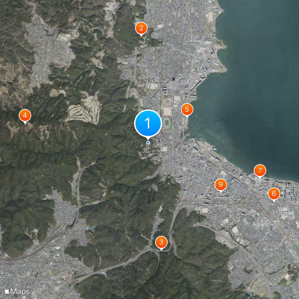Open orange marker 3 near the highway
Viewport: 299px width, 299px height.
tap(161, 242)
